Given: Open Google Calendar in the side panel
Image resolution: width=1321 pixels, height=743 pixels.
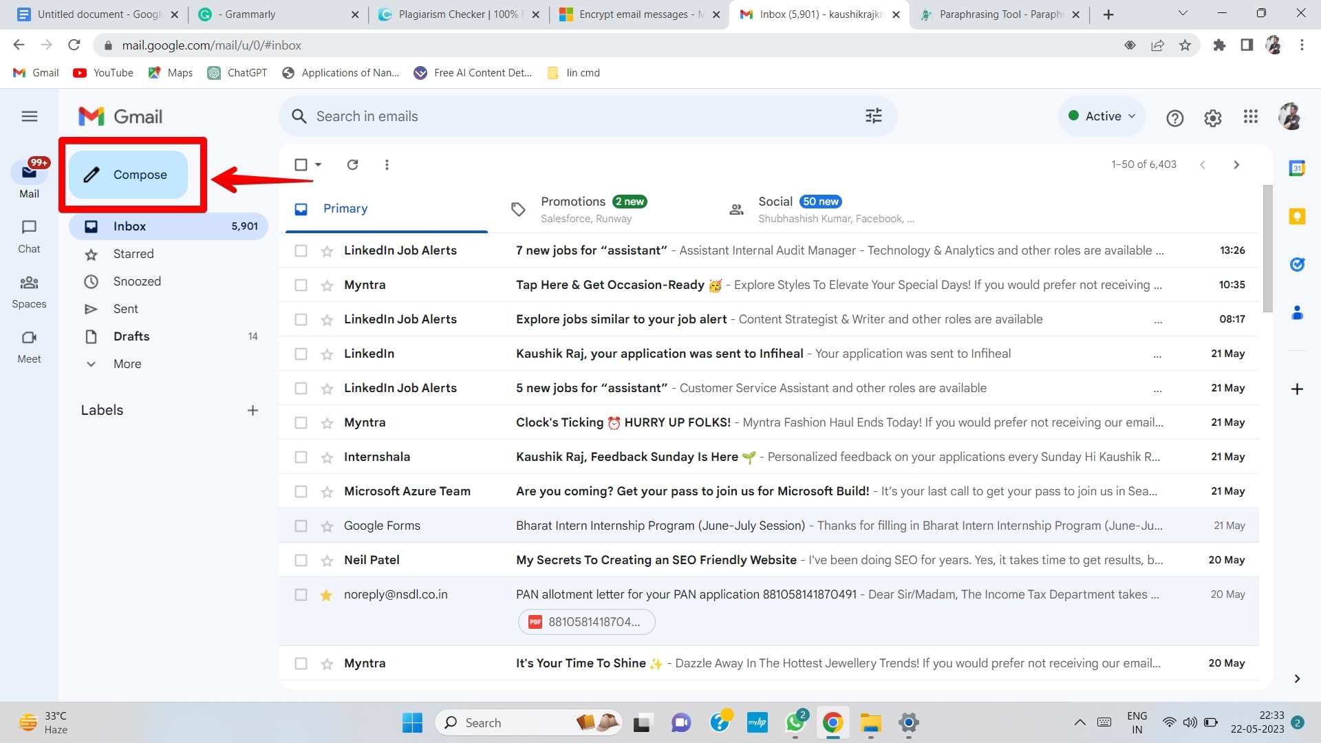Looking at the screenshot, I should point(1296,167).
